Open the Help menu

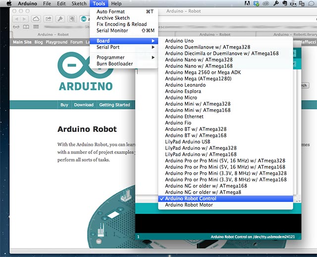point(116,3)
